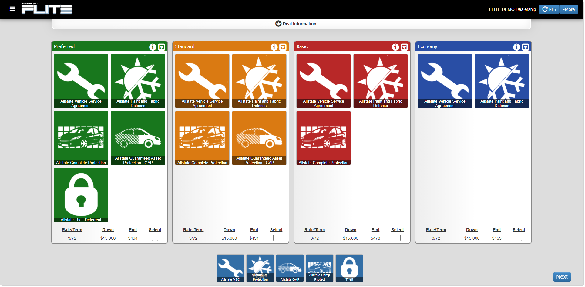Select Basic Allstate Complete Protection tile
This screenshot has width=585, height=287.
point(324,138)
